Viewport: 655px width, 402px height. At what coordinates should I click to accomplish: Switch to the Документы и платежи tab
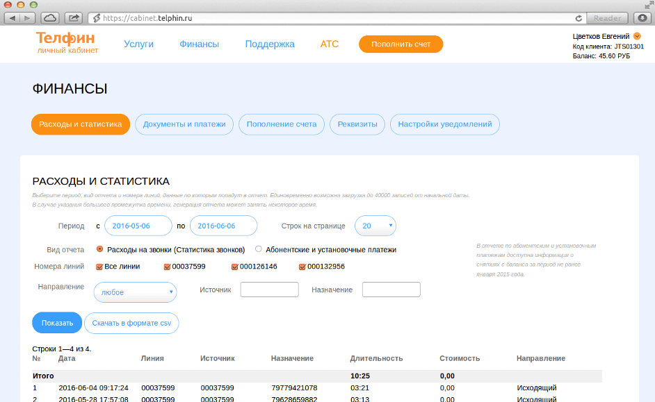184,124
